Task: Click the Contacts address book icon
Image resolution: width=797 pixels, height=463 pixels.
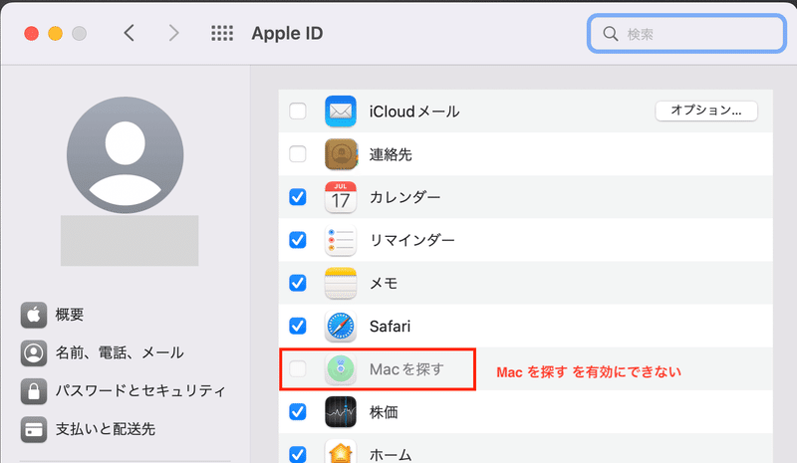Action: tap(341, 154)
